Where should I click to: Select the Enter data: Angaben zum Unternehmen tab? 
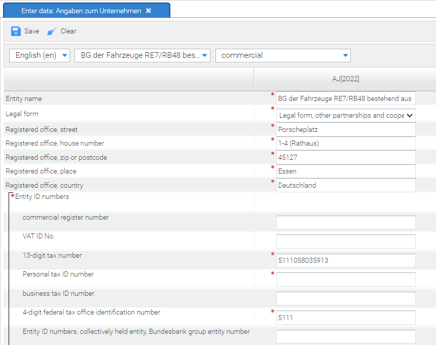[81, 11]
